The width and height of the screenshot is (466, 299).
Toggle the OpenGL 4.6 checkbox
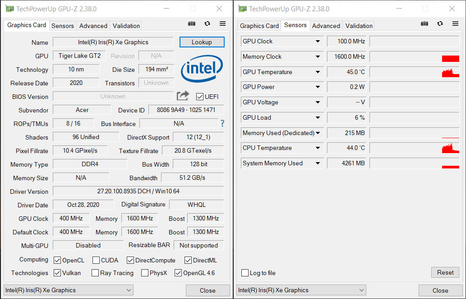[x=178, y=273]
